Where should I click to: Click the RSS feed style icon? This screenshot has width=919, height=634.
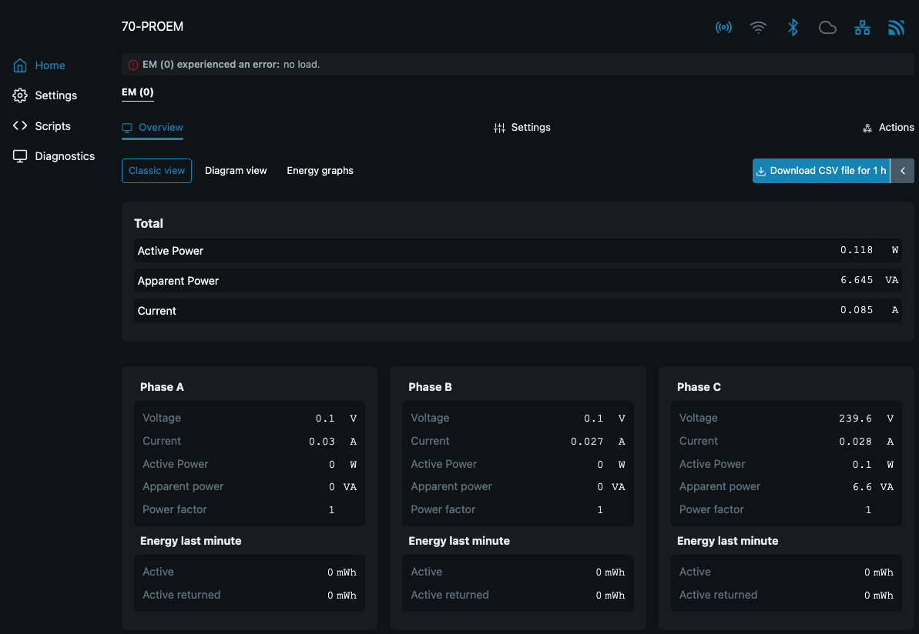coord(896,28)
